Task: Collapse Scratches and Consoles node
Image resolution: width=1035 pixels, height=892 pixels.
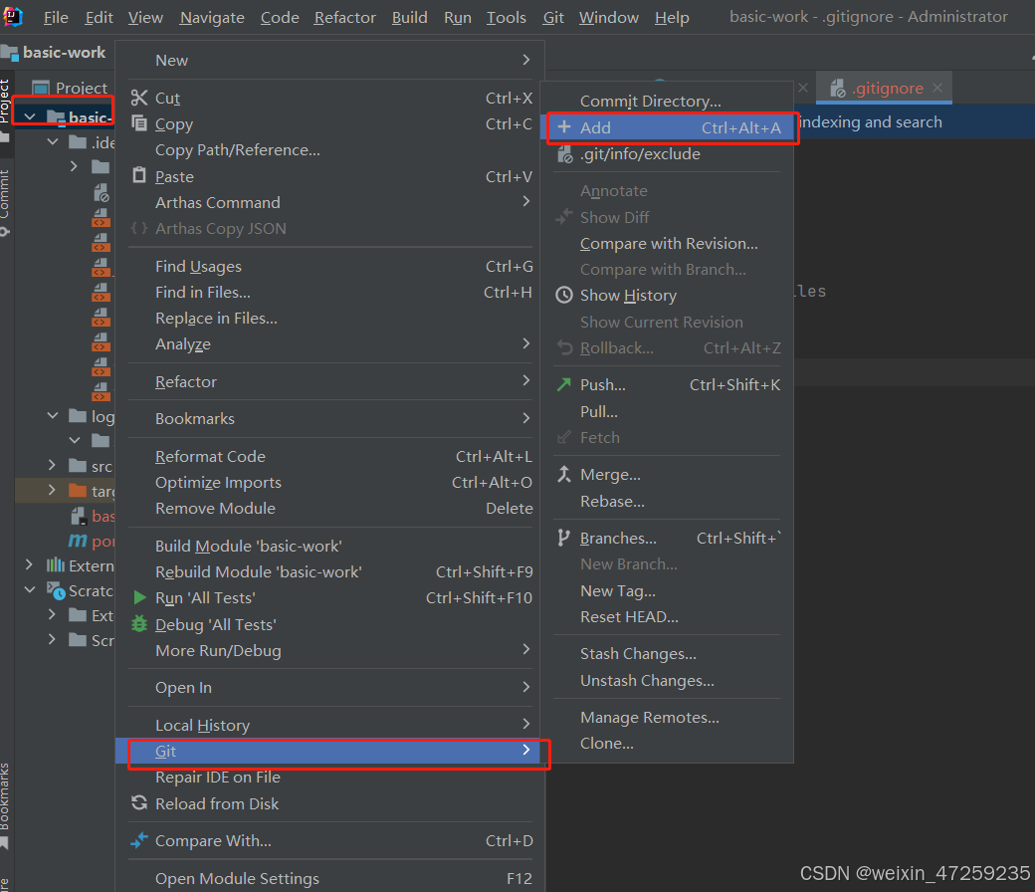Action: point(30,589)
